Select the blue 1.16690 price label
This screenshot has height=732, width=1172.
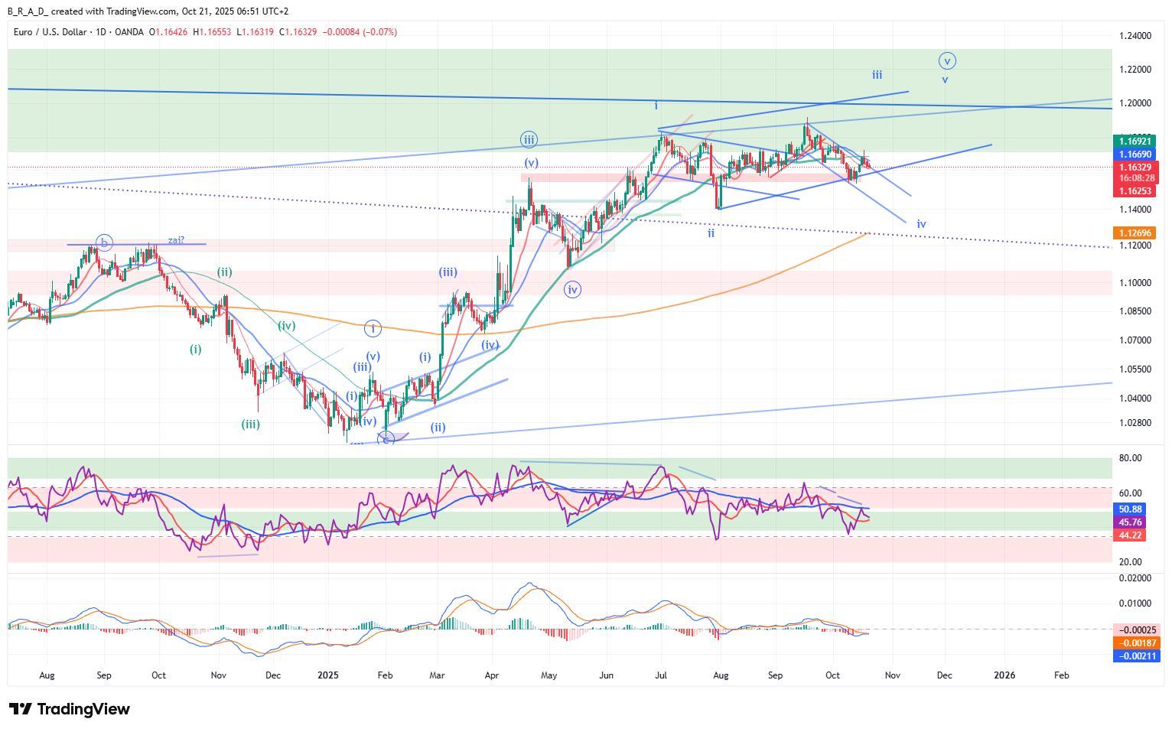point(1135,154)
